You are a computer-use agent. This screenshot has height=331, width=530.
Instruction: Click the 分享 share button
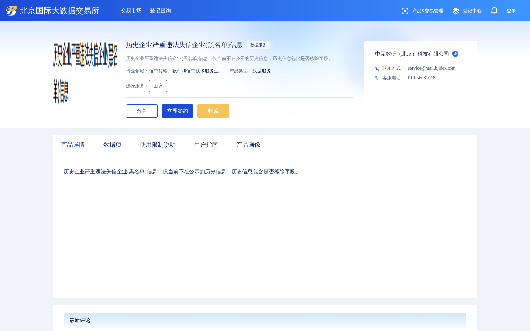[x=142, y=111]
